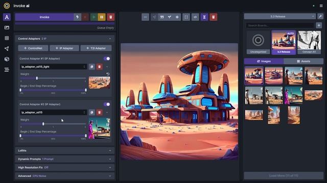Click Control Adapter #1 Begin/End Step slider
Viewport: 327px width, 183px height.
point(53,90)
